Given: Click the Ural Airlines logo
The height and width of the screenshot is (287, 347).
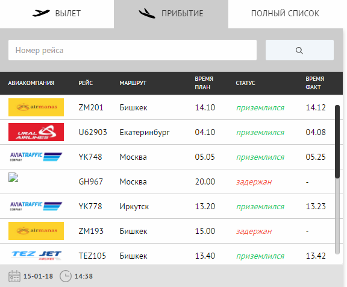Looking at the screenshot, I should click(x=36, y=132).
